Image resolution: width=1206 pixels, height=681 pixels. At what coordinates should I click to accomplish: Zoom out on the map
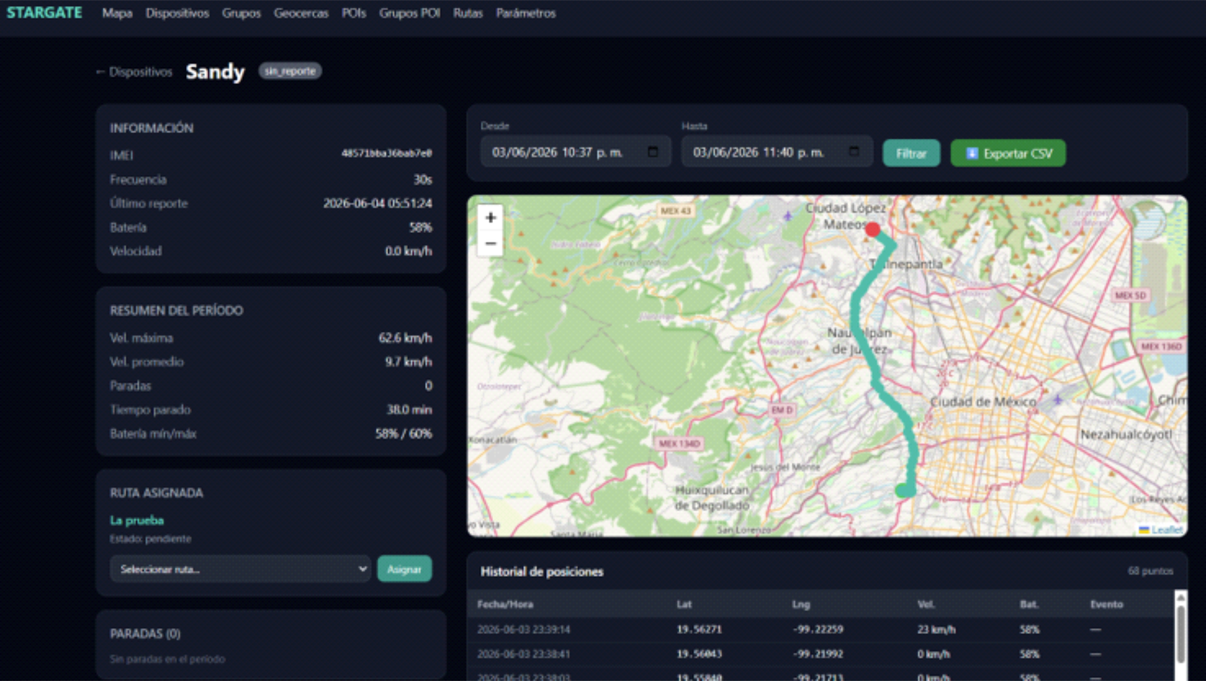tap(490, 244)
